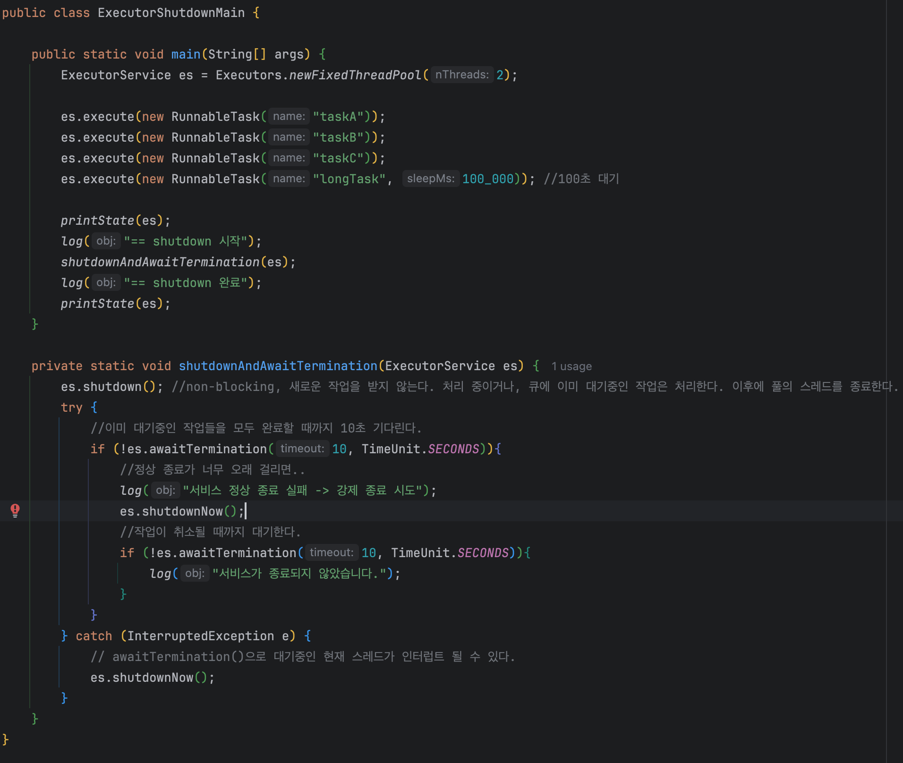
Task: Click the "longTask" string literal
Action: pos(349,179)
